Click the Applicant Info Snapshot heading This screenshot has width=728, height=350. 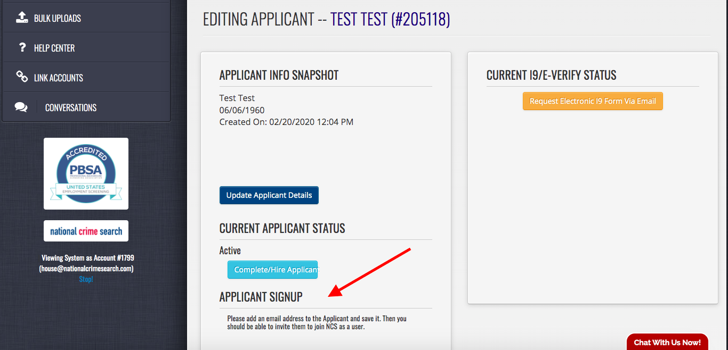coord(279,75)
